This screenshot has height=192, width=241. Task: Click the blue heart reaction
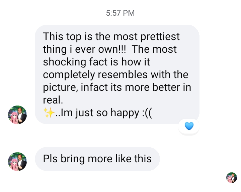pyautogui.click(x=189, y=126)
